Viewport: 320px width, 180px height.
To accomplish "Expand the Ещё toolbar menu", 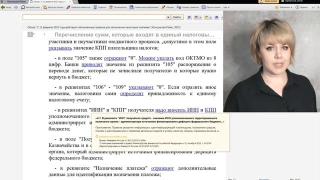I will [x=226, y=7].
